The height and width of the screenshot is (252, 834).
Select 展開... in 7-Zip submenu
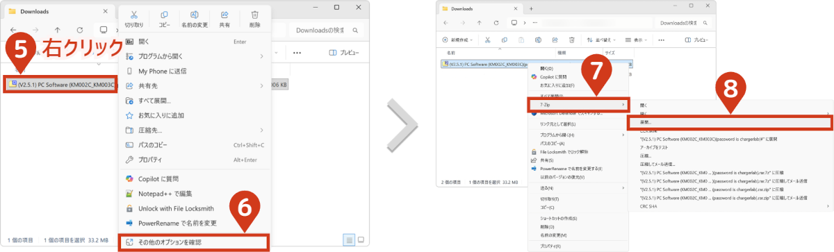tap(730, 122)
